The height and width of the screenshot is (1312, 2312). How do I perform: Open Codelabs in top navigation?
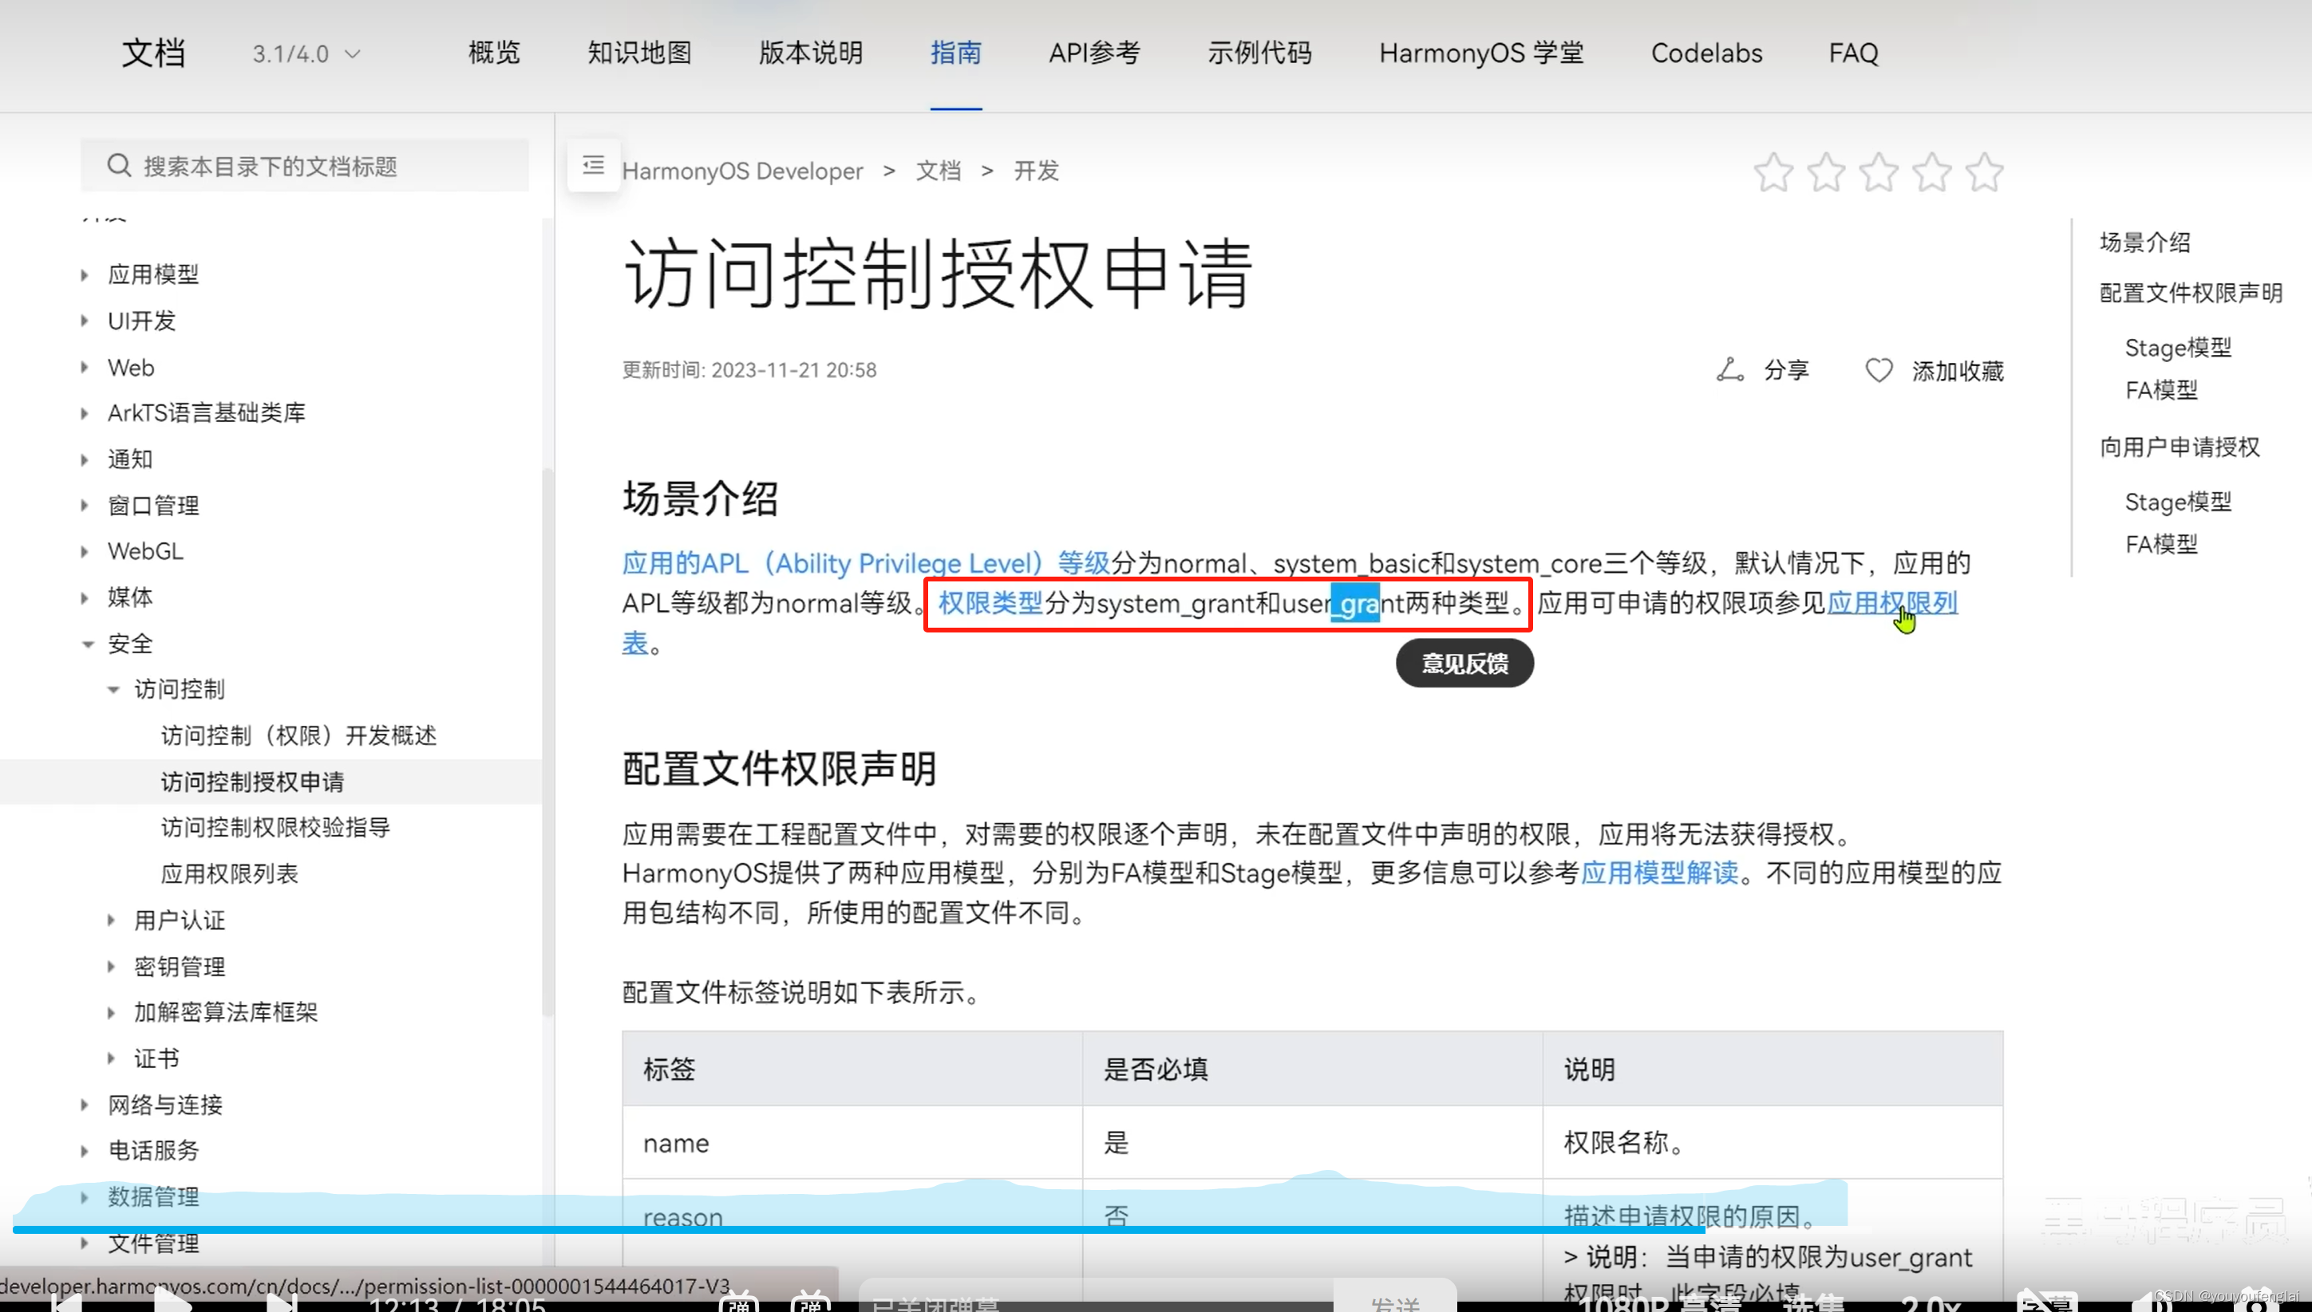point(1706,53)
